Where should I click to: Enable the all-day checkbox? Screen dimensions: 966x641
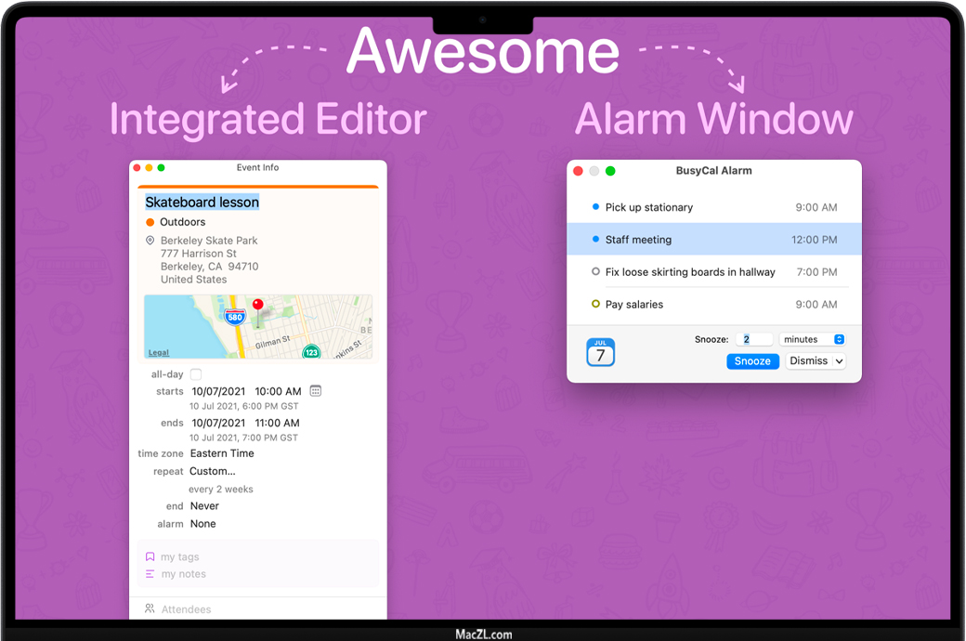coord(196,374)
